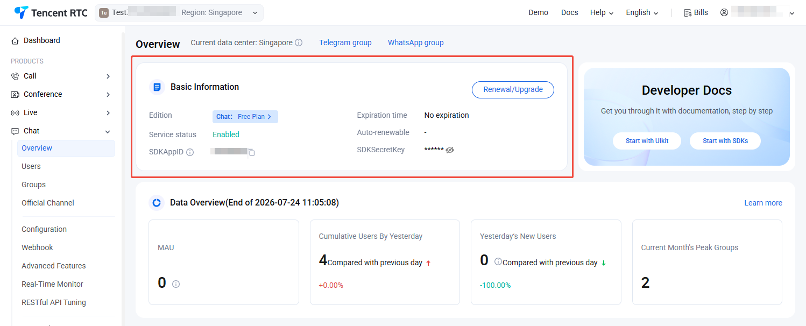Screen dimensions: 806x326
Task: Click the -100.00% change value
Action: click(496, 286)
